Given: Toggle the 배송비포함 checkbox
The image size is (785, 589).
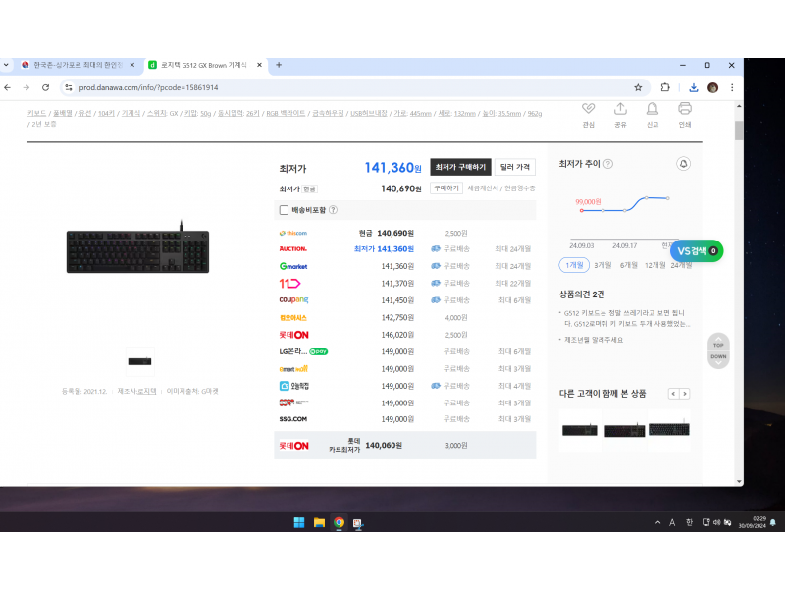Looking at the screenshot, I should coord(284,210).
